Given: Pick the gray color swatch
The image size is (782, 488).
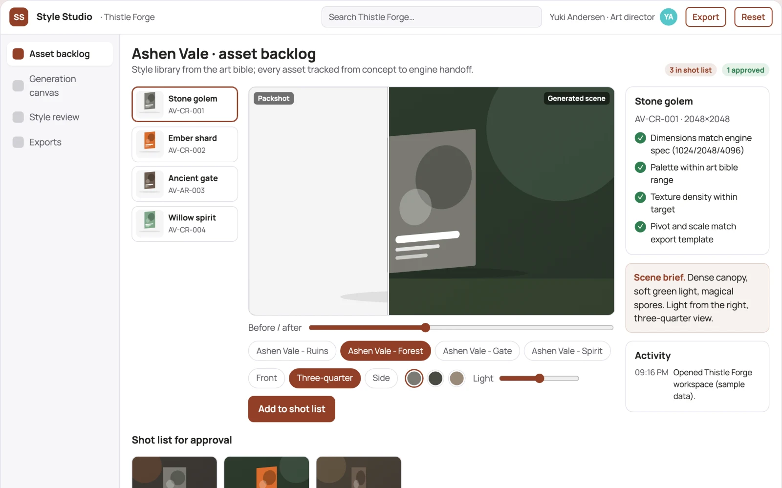Looking at the screenshot, I should click(x=414, y=378).
